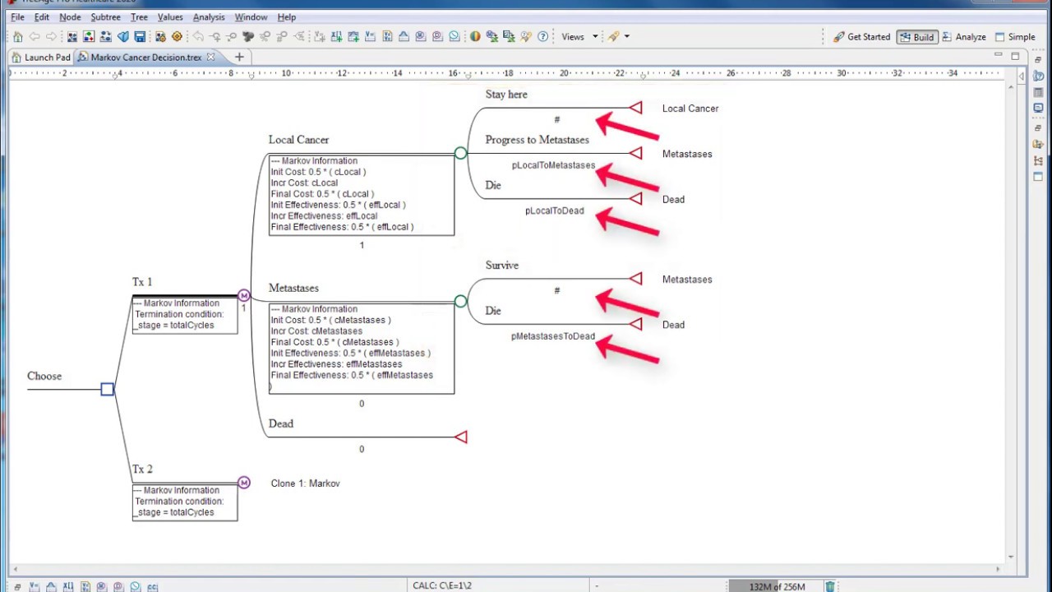Click the orange diamond icon in the toolbar
The image size is (1052, 592).
[177, 37]
